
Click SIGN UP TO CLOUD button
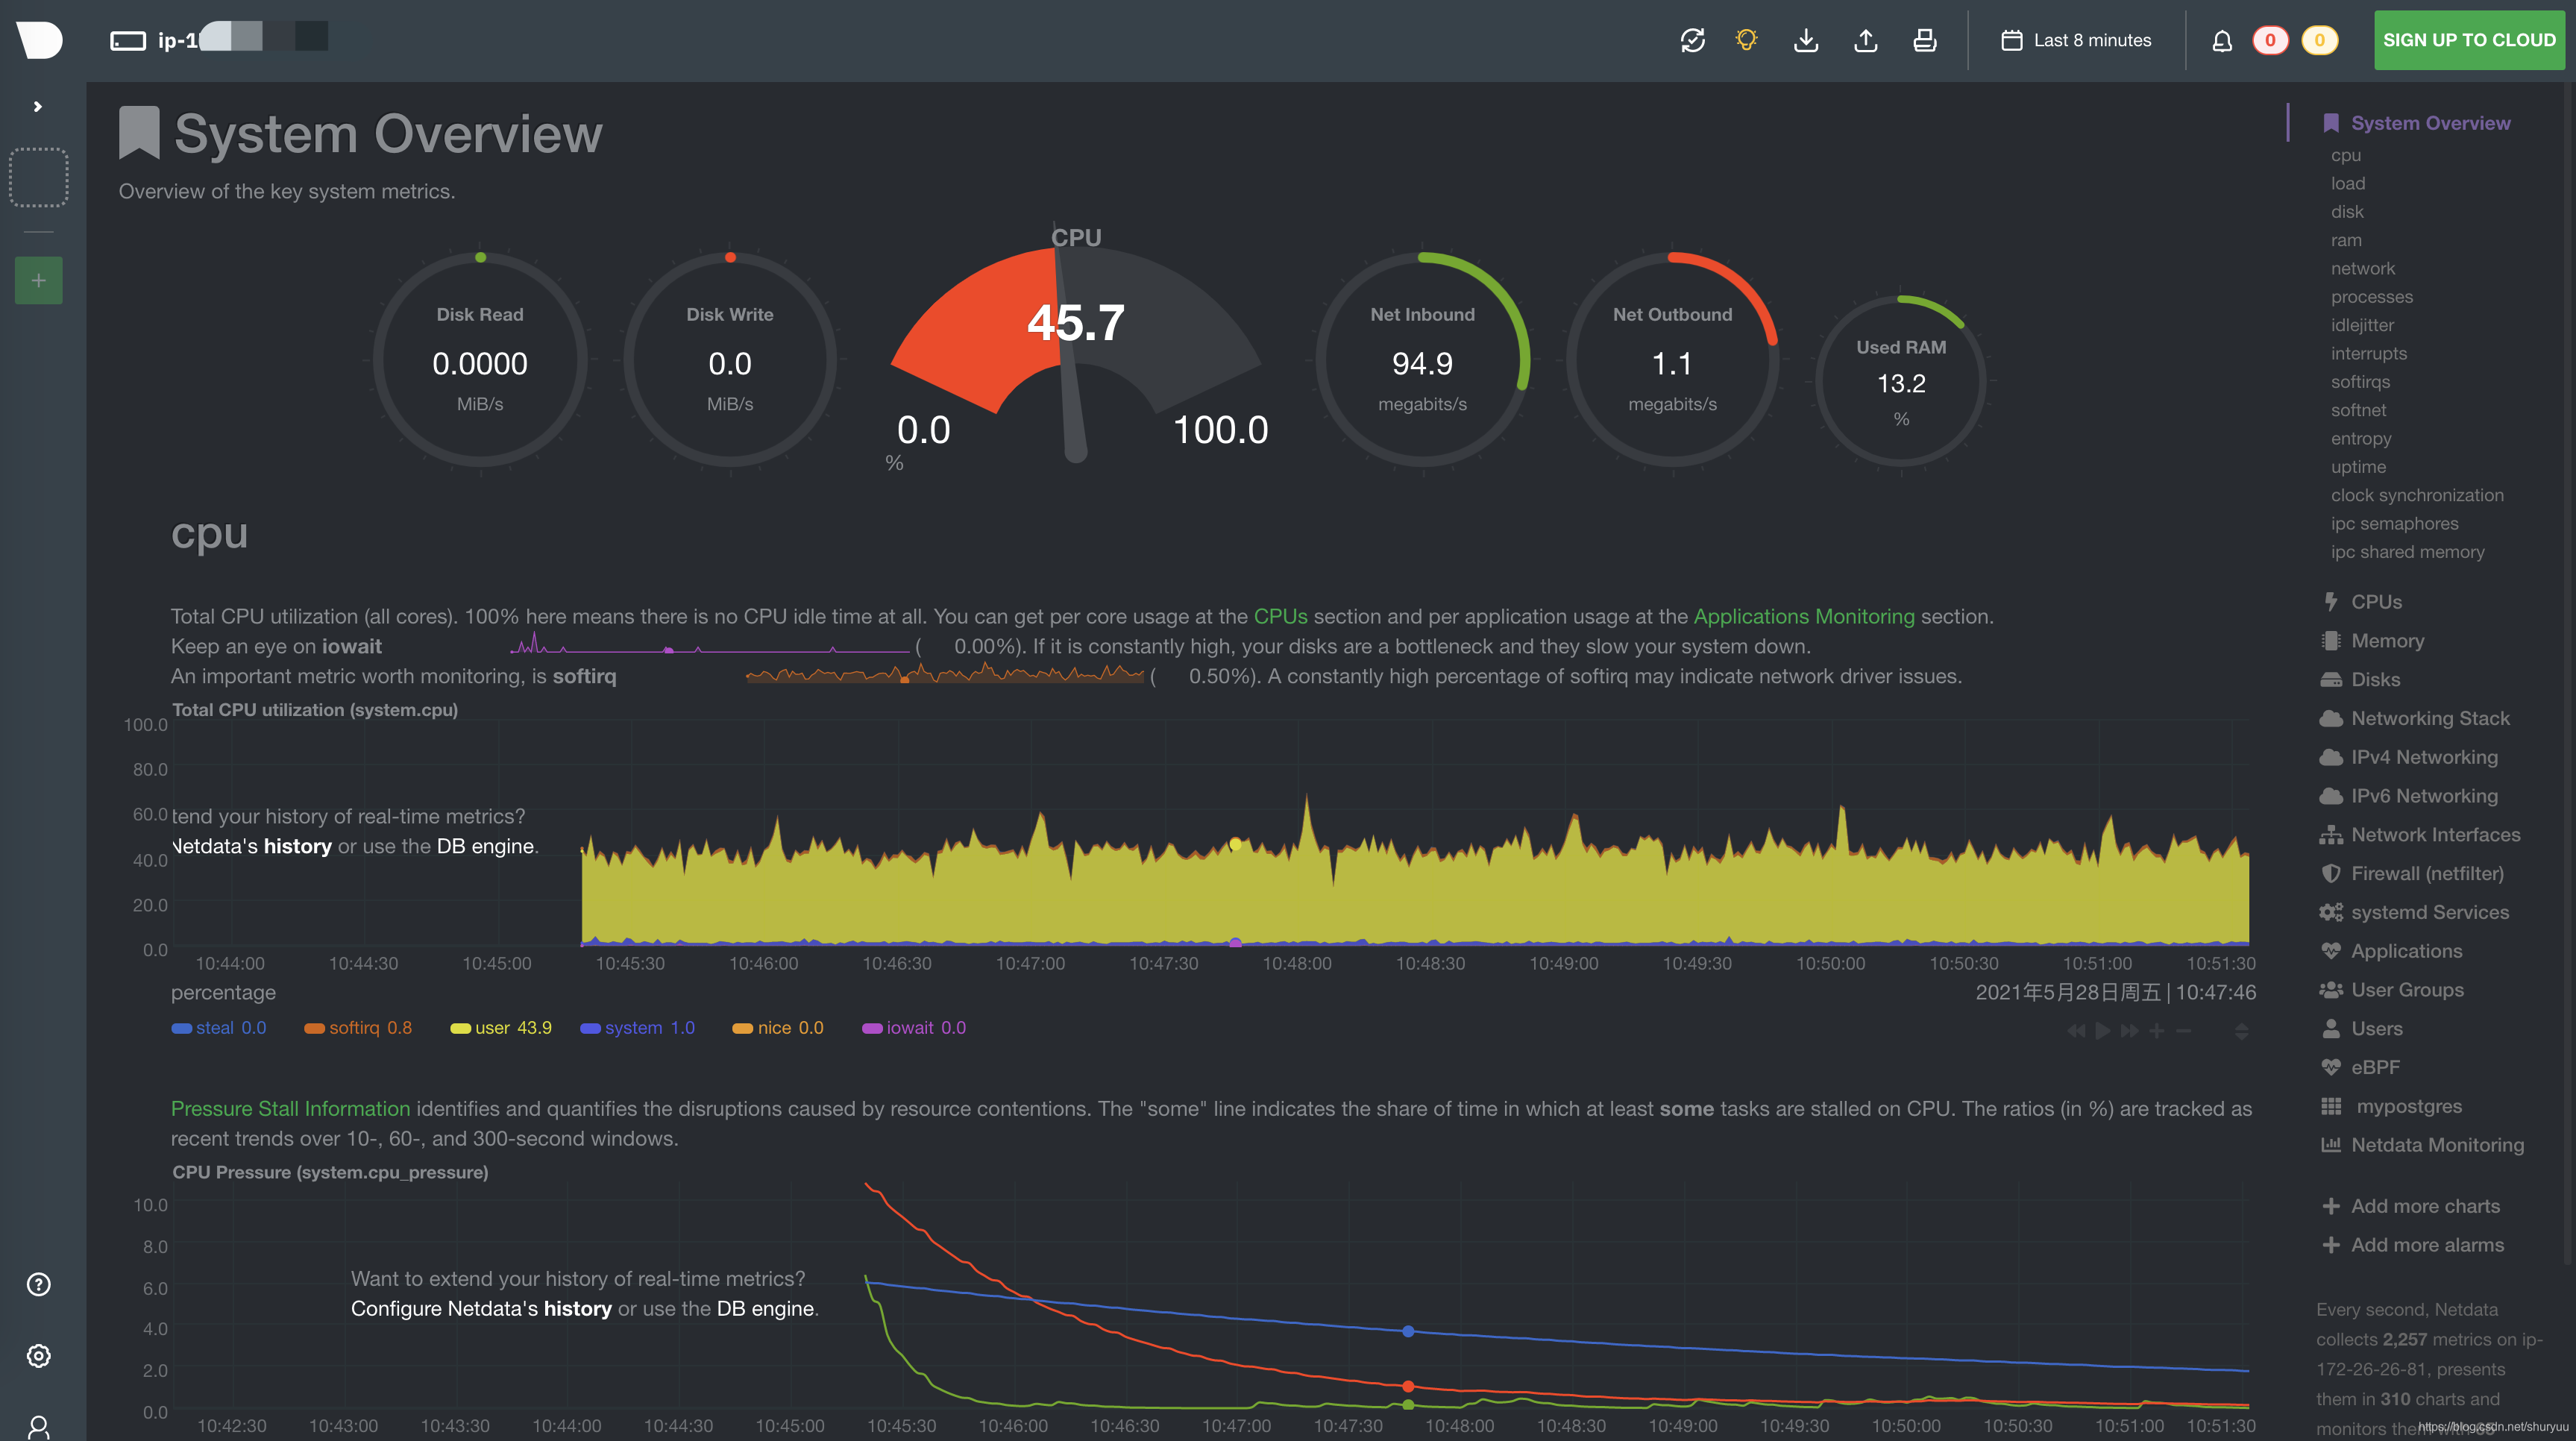pos(2468,40)
